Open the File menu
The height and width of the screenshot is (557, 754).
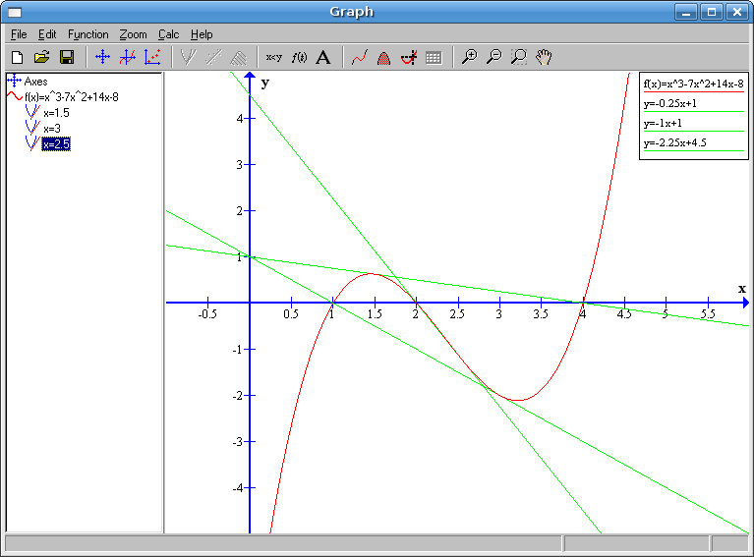[x=19, y=34]
